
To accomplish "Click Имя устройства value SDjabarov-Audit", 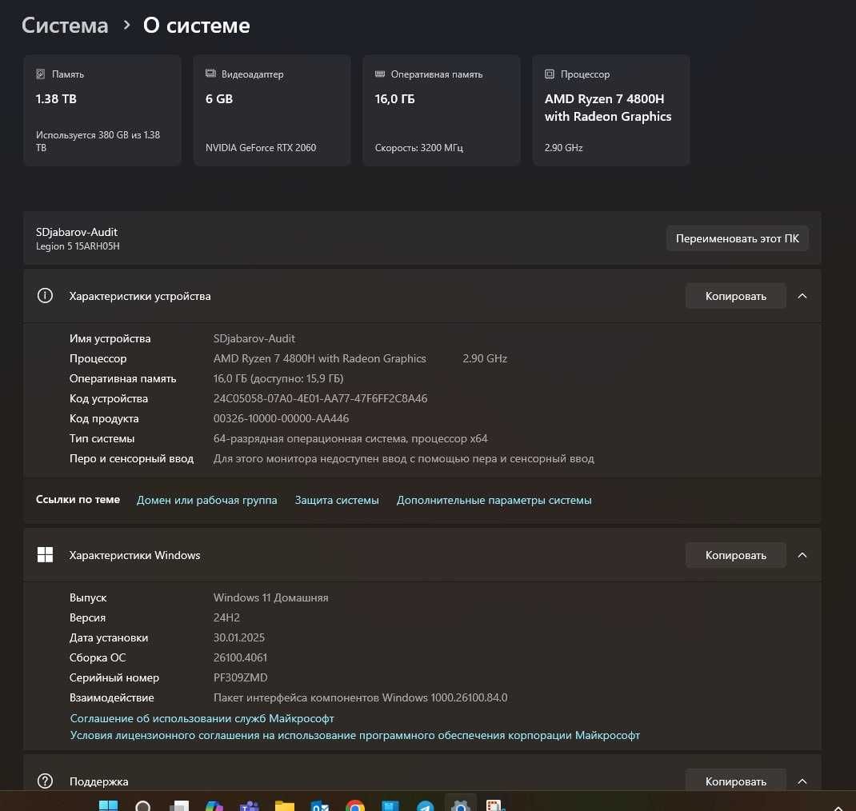I will click(x=254, y=338).
